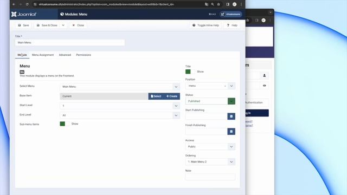This screenshot has width=347, height=195.
Task: Switch to the Advanced tab
Action: coord(65,55)
